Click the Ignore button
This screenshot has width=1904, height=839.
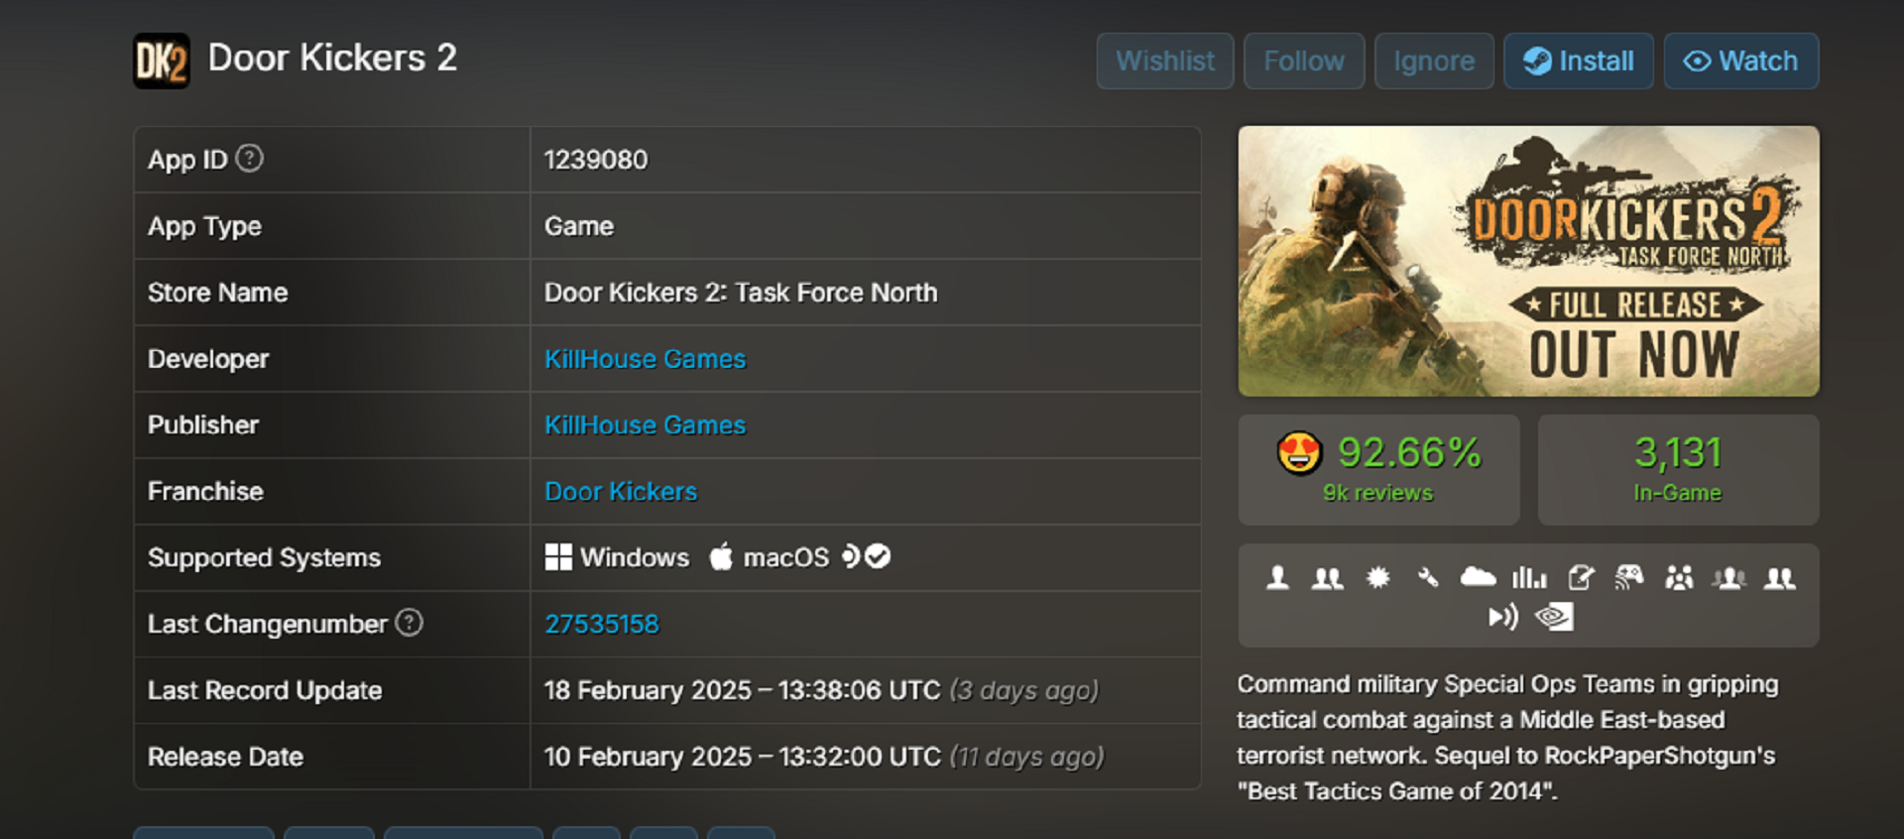(x=1434, y=61)
